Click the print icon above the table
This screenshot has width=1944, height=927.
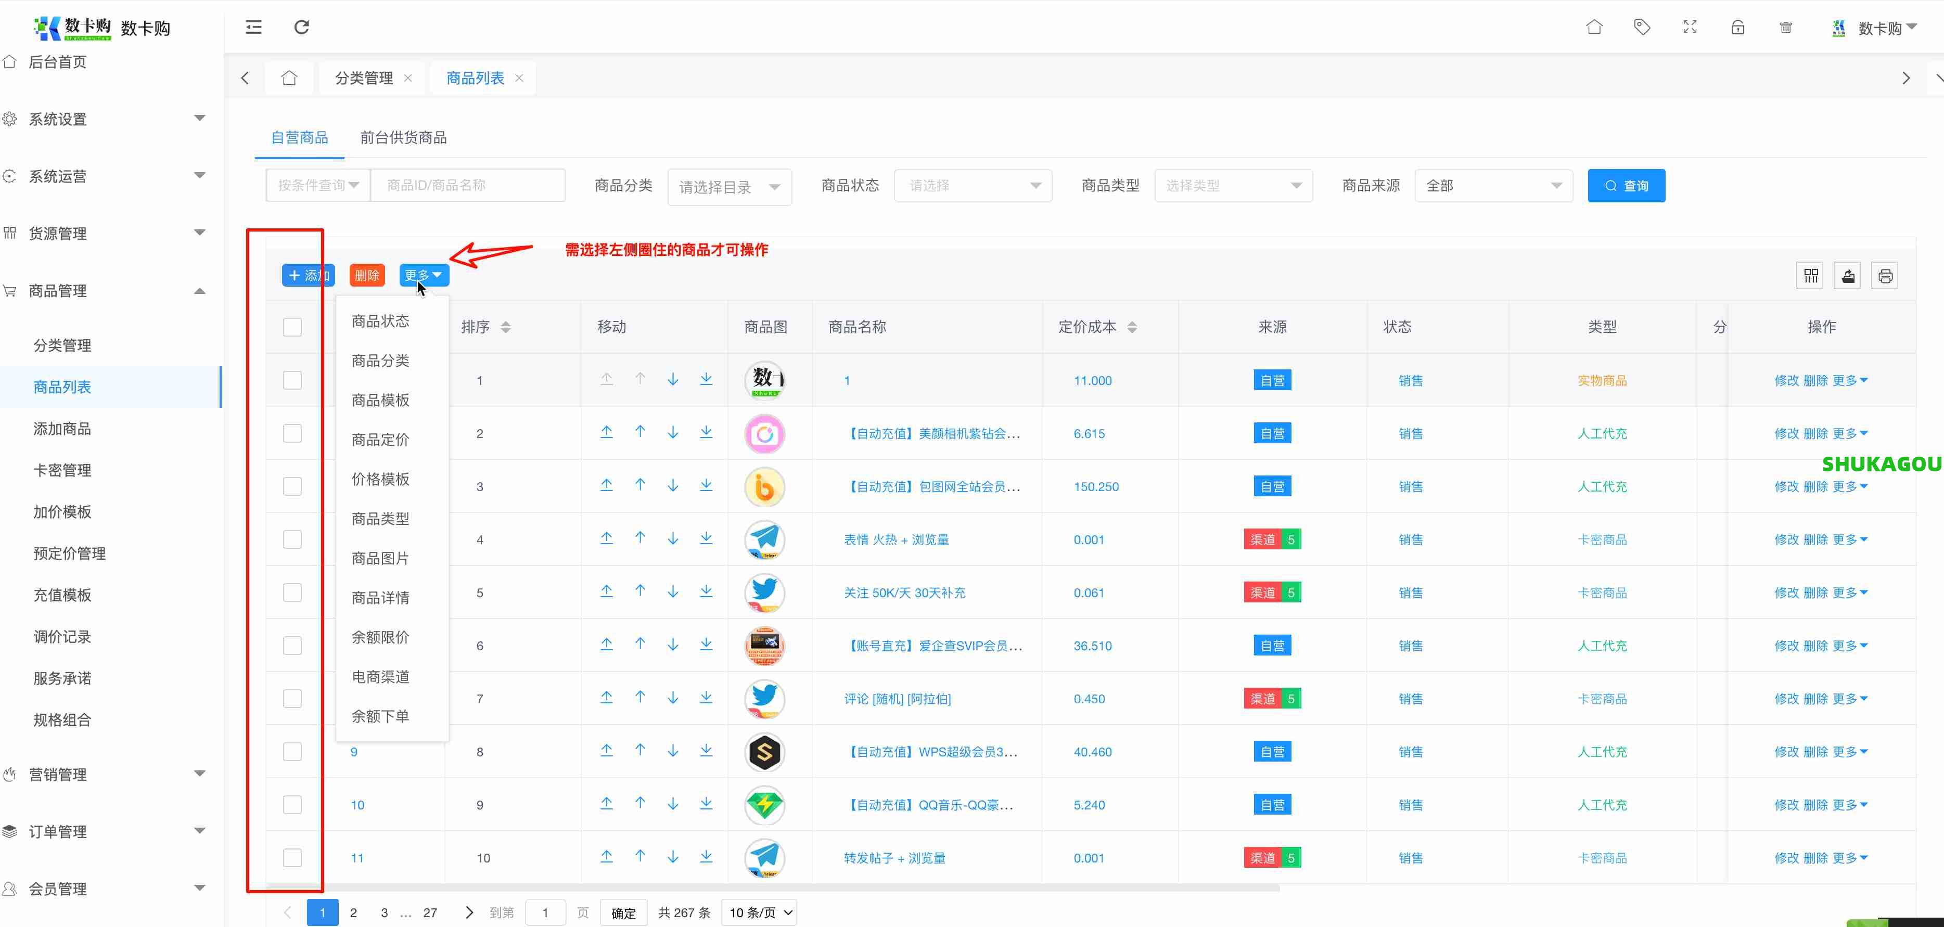point(1885,275)
